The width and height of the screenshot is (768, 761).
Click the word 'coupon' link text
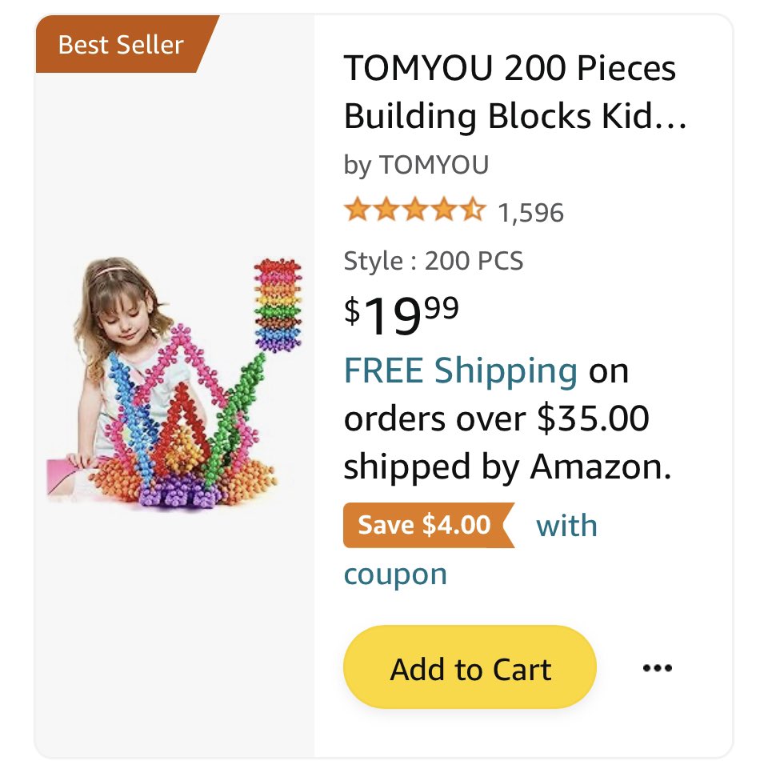coord(395,574)
